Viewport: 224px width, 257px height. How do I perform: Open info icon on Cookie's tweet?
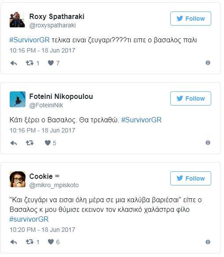pos(208,242)
